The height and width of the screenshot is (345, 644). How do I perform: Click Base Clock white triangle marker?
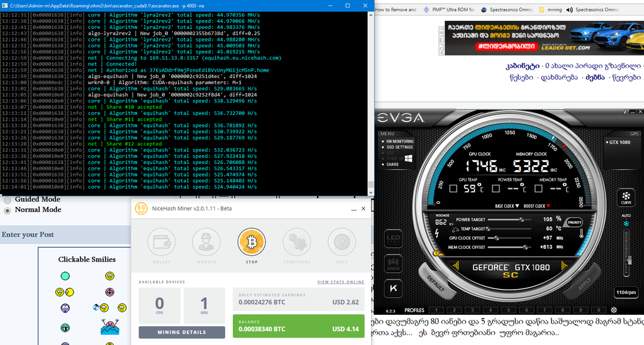(x=517, y=206)
